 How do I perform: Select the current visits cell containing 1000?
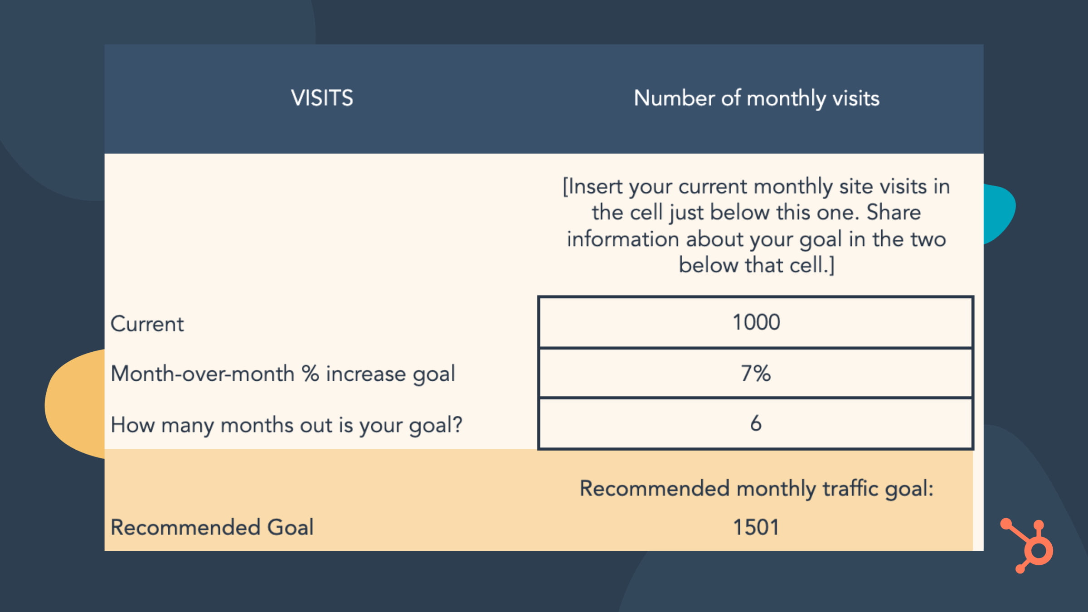point(756,322)
